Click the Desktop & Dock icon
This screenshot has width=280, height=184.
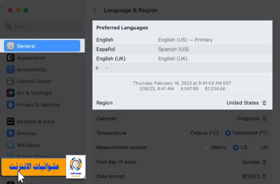coord(10,122)
